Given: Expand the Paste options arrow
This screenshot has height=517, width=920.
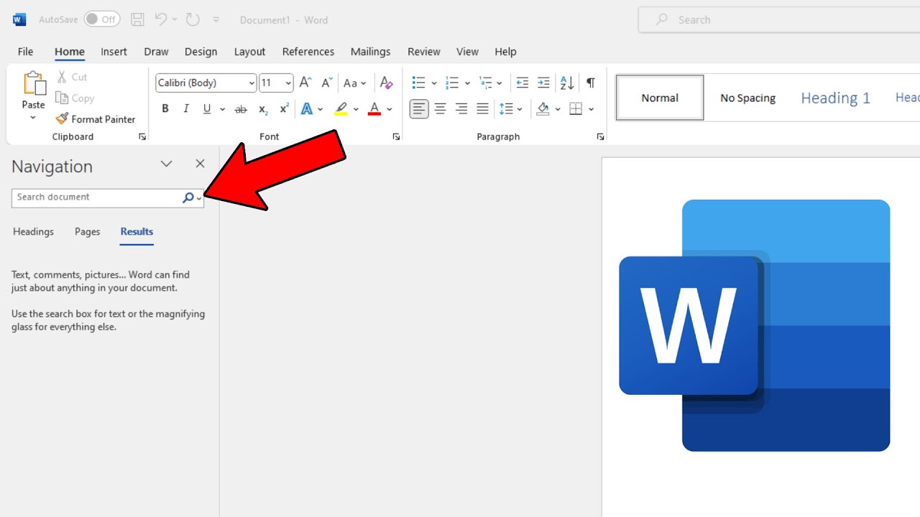Looking at the screenshot, I should pyautogui.click(x=33, y=118).
